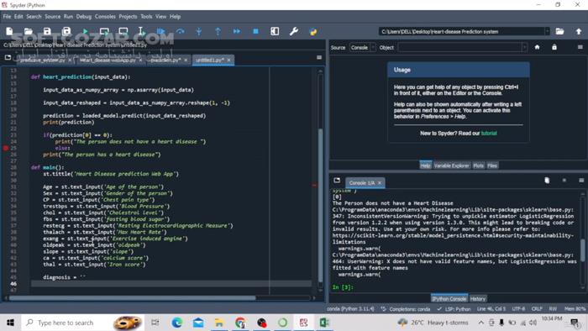This screenshot has height=331, width=588.
Task: Click the editor horizontal scrollbar
Action: pos(132,298)
